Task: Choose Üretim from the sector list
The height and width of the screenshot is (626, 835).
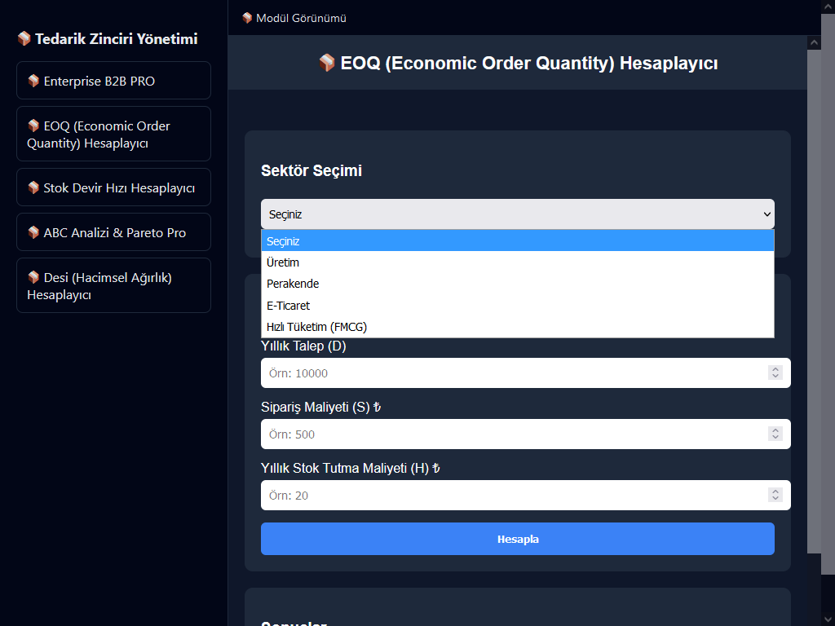Action: click(517, 262)
